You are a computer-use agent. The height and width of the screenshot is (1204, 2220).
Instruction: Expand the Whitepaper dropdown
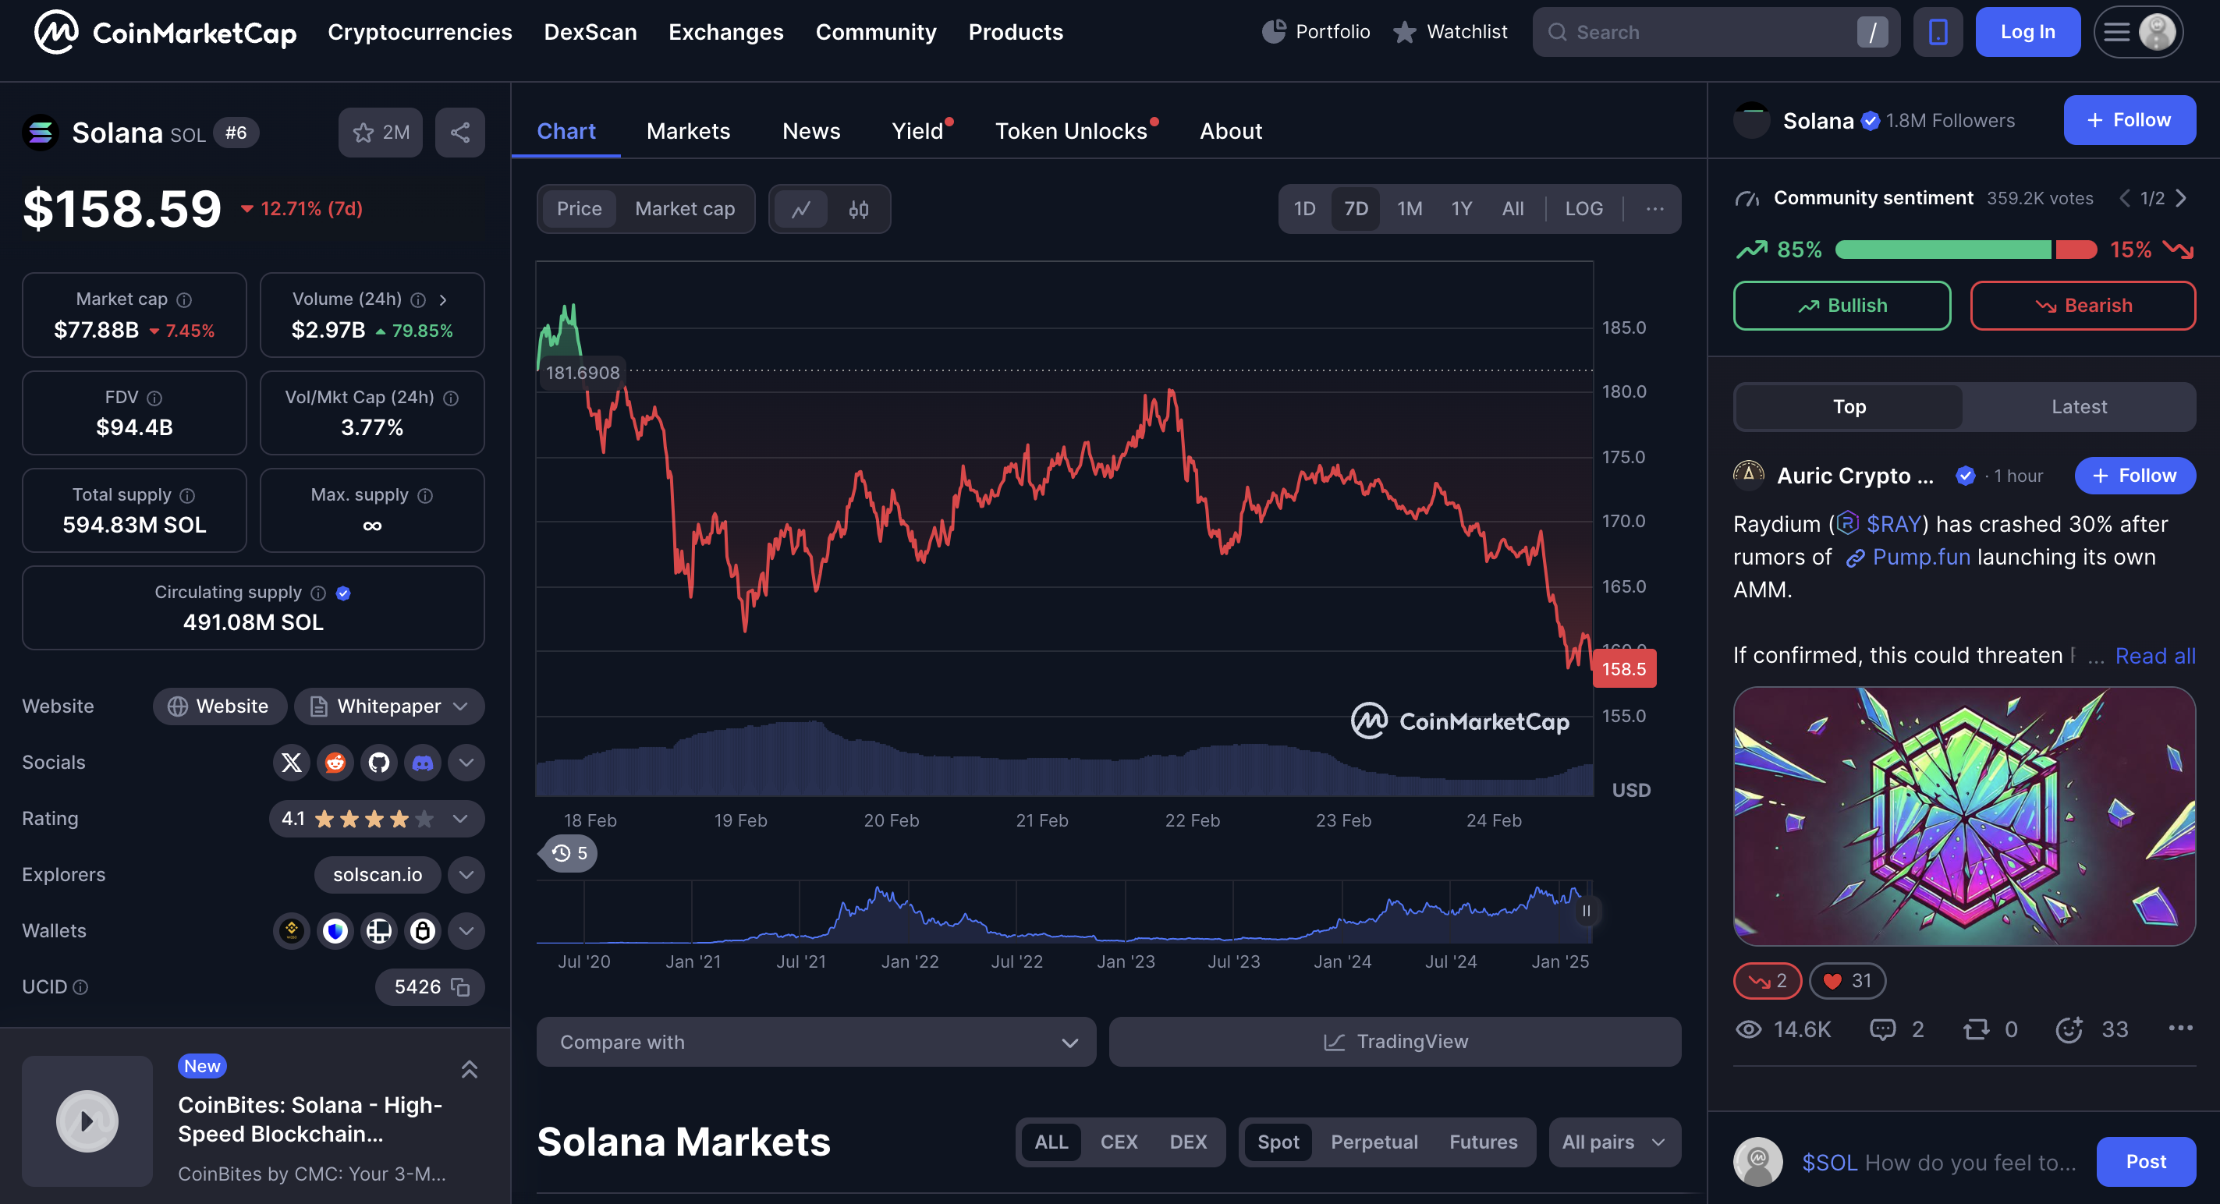[389, 707]
